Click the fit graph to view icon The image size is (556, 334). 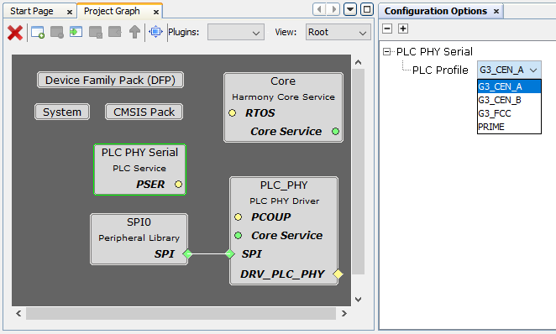(155, 32)
